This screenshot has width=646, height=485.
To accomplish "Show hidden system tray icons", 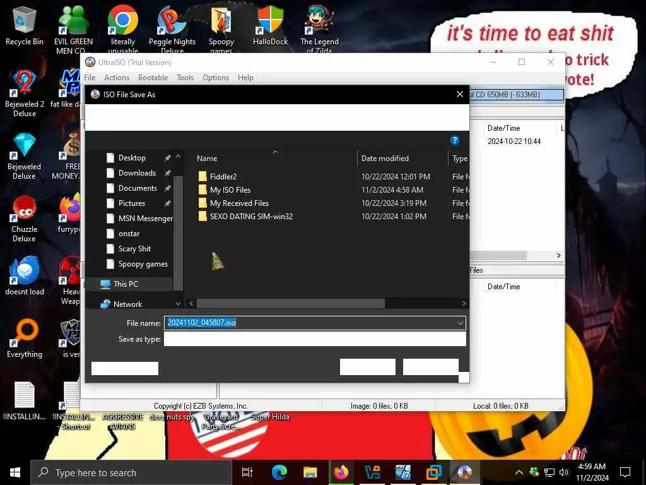I will pyautogui.click(x=519, y=472).
